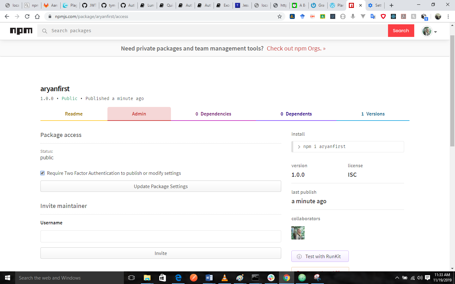The width and height of the screenshot is (455, 284).
Task: View the 1 Versions tab
Action: tap(373, 114)
